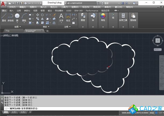
Task: Open the 图层 (Layers) panel icon
Action: click(x=83, y=16)
